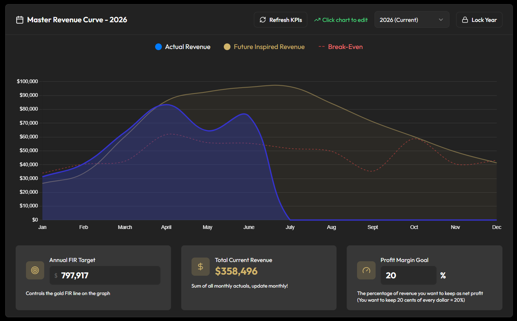The width and height of the screenshot is (517, 321).
Task: Click the $100,000 y-axis label
Action: (27, 81)
